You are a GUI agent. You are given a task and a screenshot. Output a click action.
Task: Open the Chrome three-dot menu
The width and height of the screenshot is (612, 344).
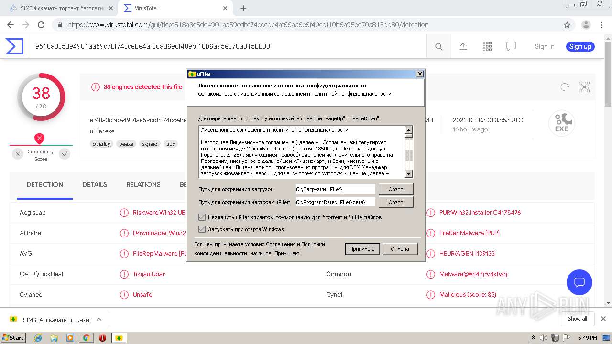[x=602, y=25]
